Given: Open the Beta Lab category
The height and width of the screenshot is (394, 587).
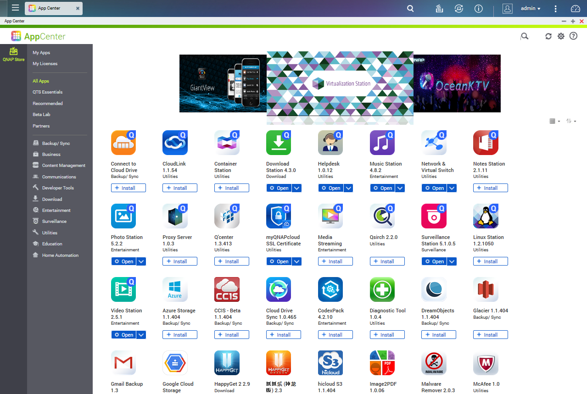Looking at the screenshot, I should [41, 115].
